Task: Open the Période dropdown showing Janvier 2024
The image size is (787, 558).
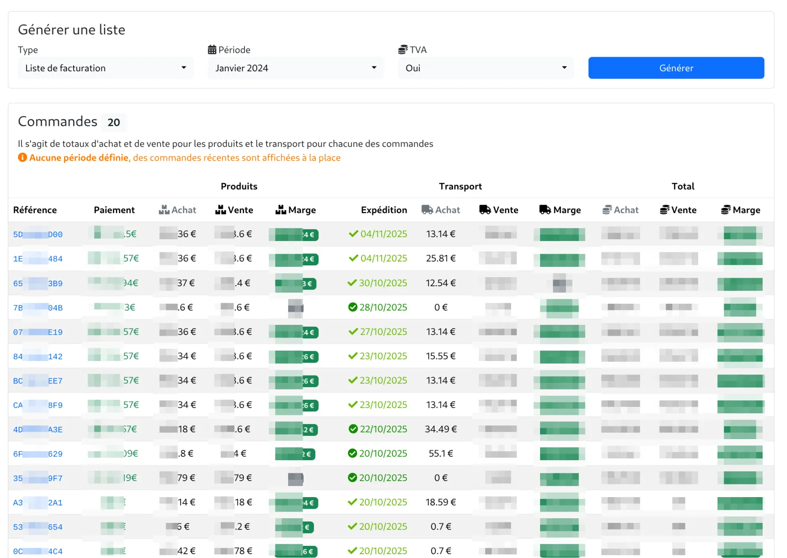Action: (x=296, y=68)
